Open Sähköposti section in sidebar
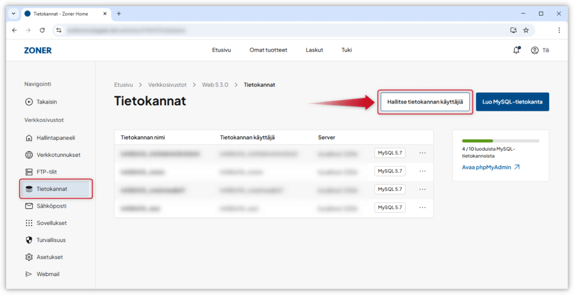Image resolution: width=574 pixels, height=295 pixels. click(x=52, y=206)
